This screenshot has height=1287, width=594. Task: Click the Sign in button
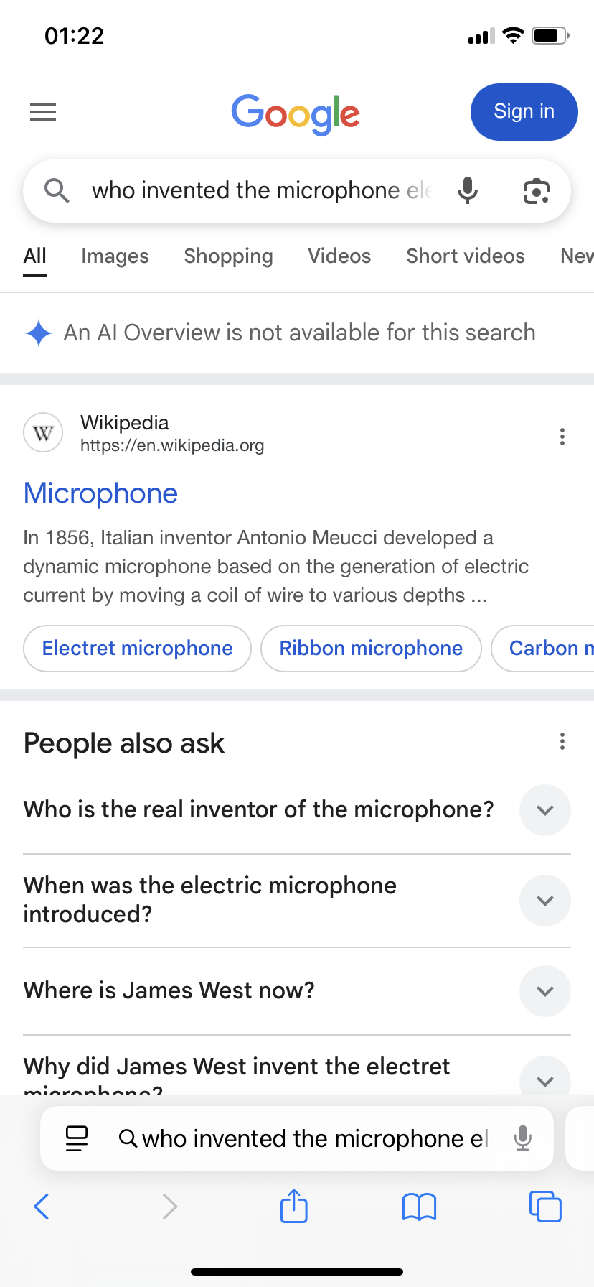[524, 112]
